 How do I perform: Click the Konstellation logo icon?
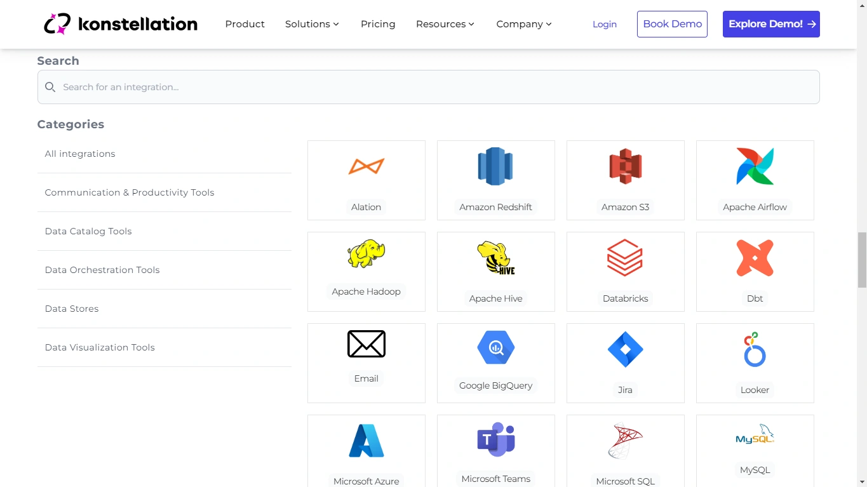point(57,24)
